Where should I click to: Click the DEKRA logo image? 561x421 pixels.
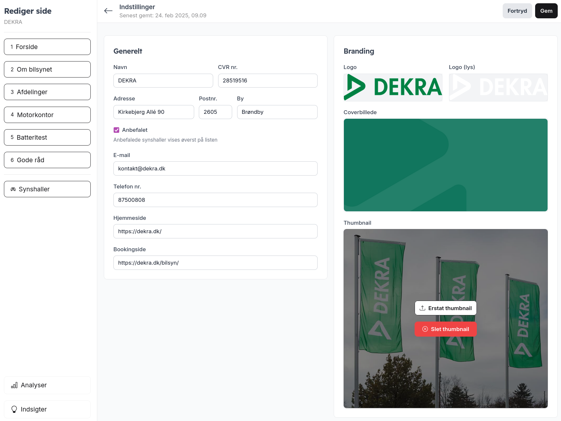(393, 87)
